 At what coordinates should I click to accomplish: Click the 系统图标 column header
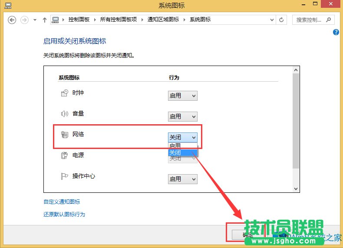pos(69,78)
